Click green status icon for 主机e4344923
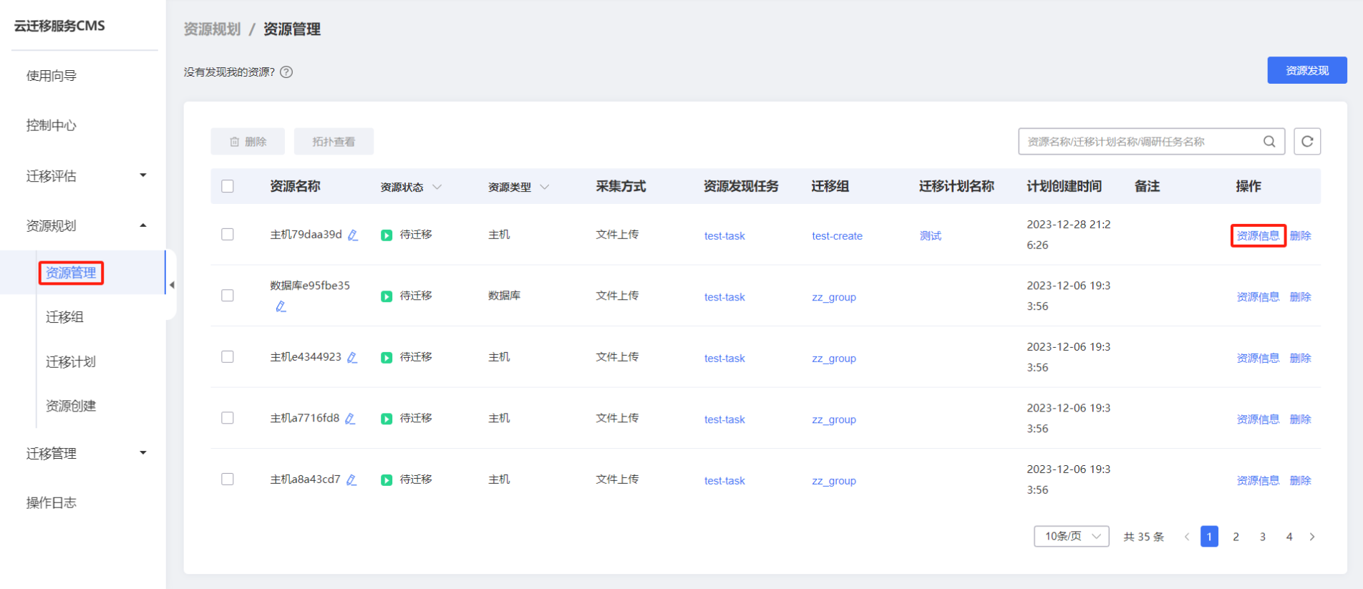This screenshot has height=589, width=1363. click(x=387, y=357)
